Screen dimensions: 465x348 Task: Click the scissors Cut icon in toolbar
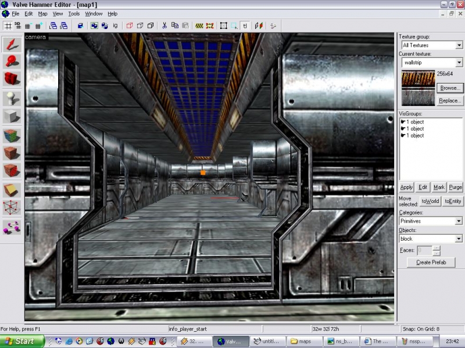(164, 26)
